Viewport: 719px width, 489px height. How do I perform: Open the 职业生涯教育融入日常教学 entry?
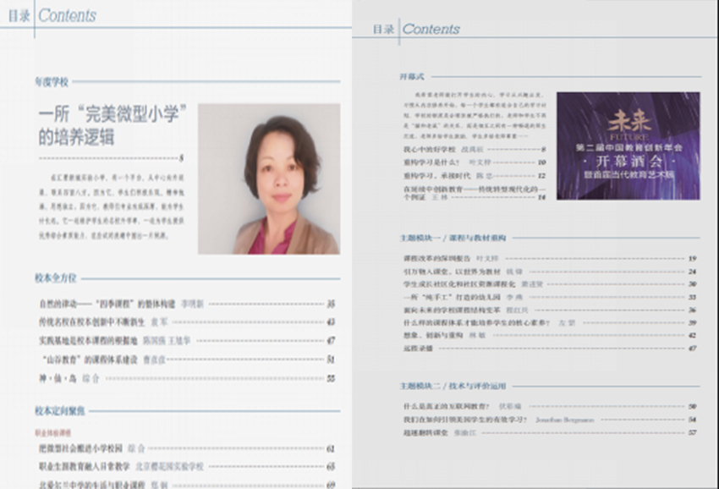pos(84,466)
